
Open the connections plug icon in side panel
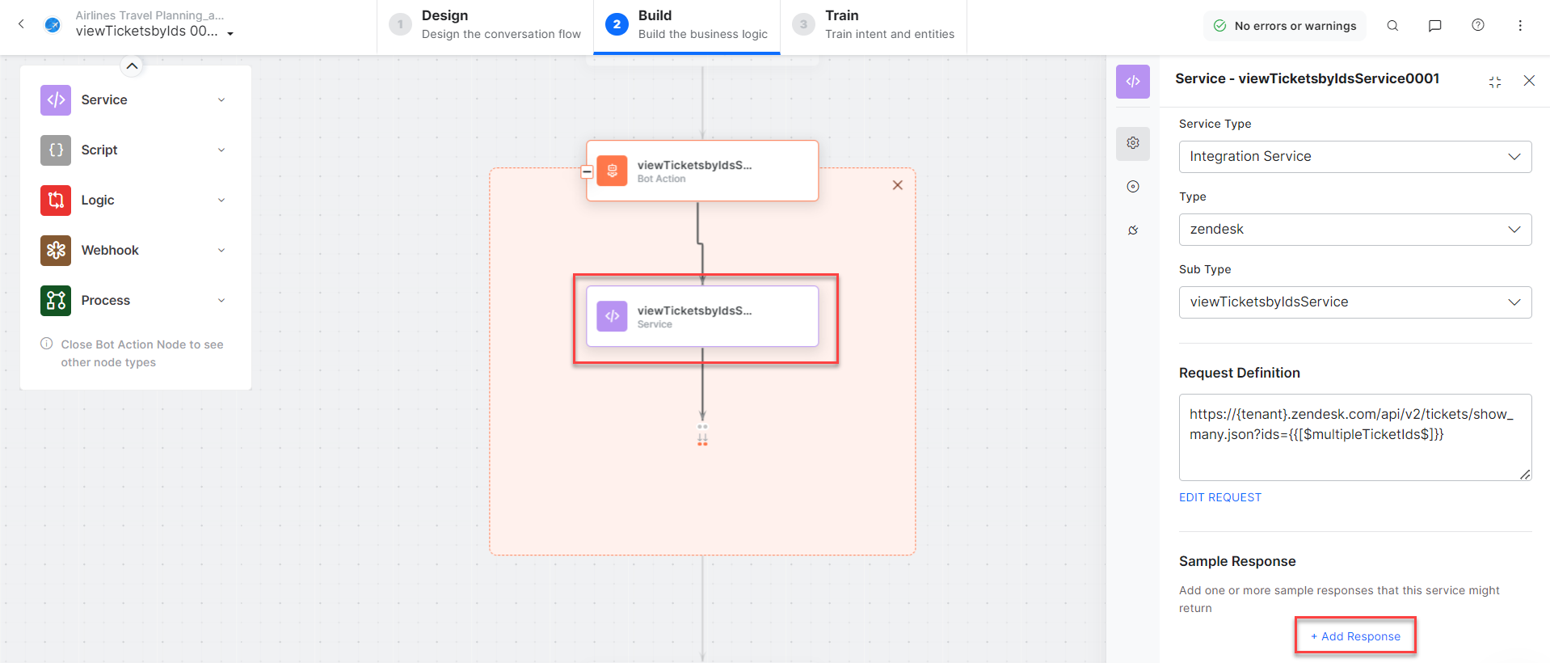[1133, 230]
